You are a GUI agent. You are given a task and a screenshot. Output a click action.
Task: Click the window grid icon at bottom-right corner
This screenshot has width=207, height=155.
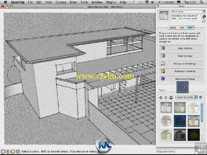click(201, 149)
